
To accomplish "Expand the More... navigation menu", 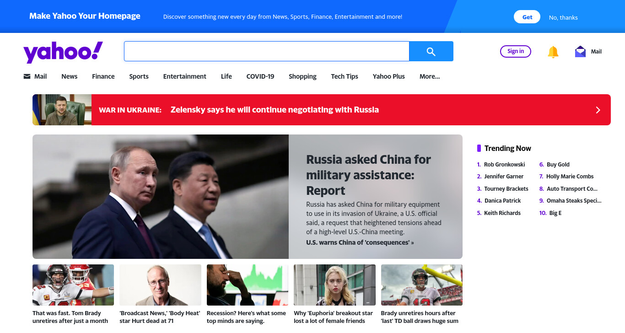I will [430, 76].
